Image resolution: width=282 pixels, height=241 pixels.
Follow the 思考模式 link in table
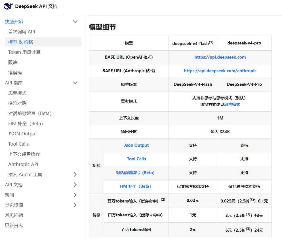tap(232, 104)
